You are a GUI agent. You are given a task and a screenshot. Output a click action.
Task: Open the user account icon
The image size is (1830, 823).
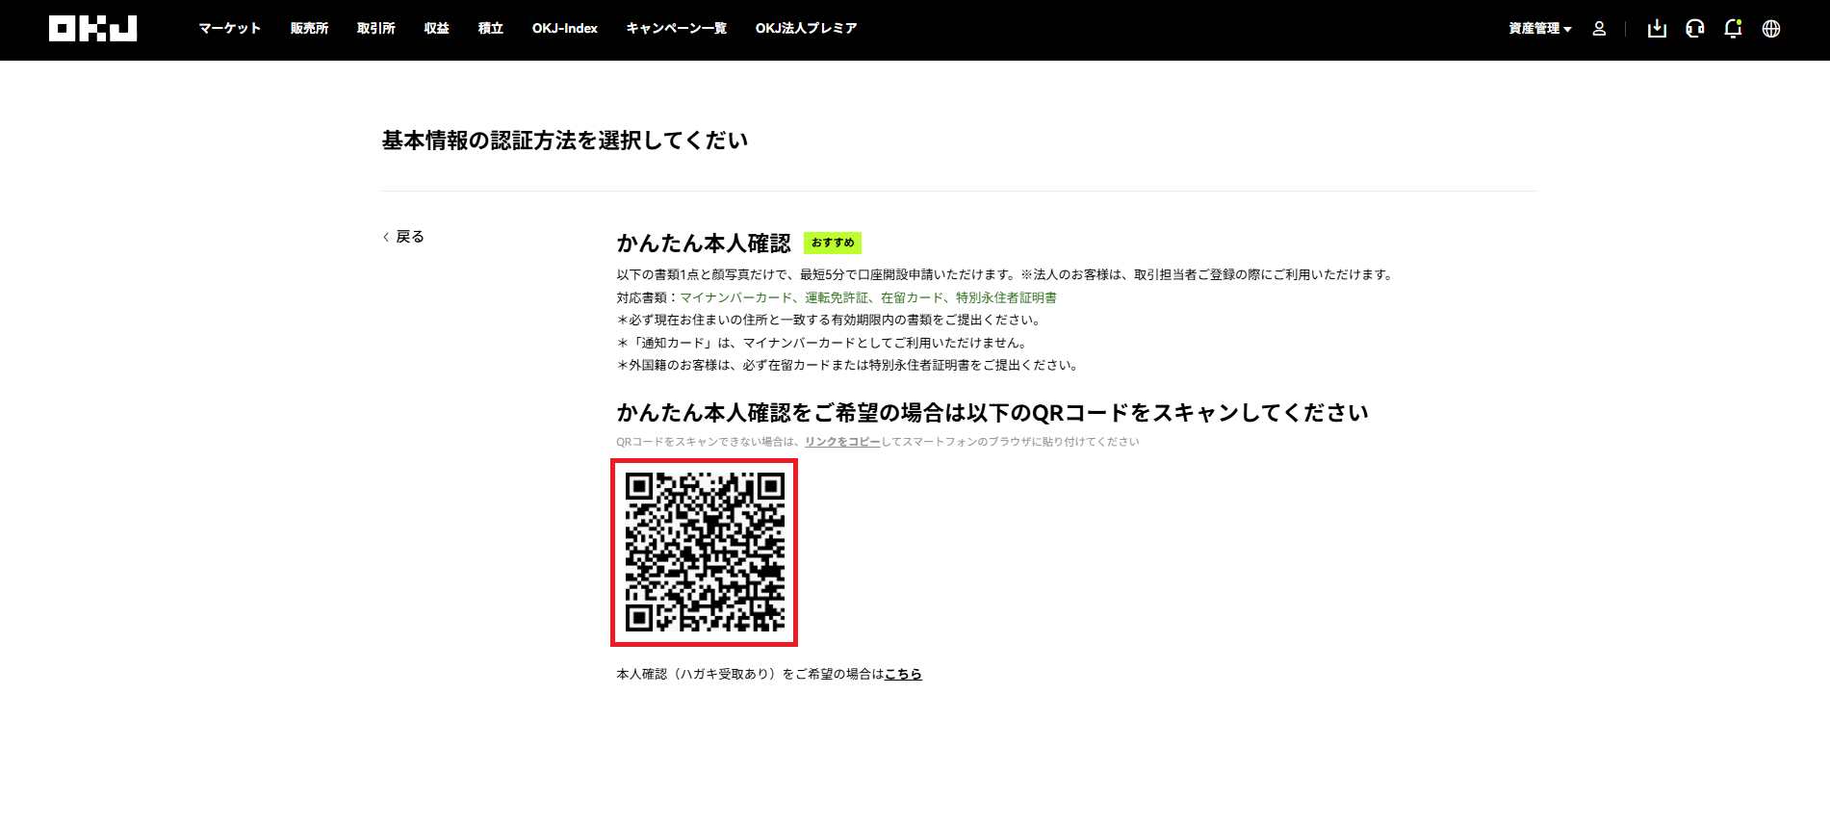(x=1599, y=29)
